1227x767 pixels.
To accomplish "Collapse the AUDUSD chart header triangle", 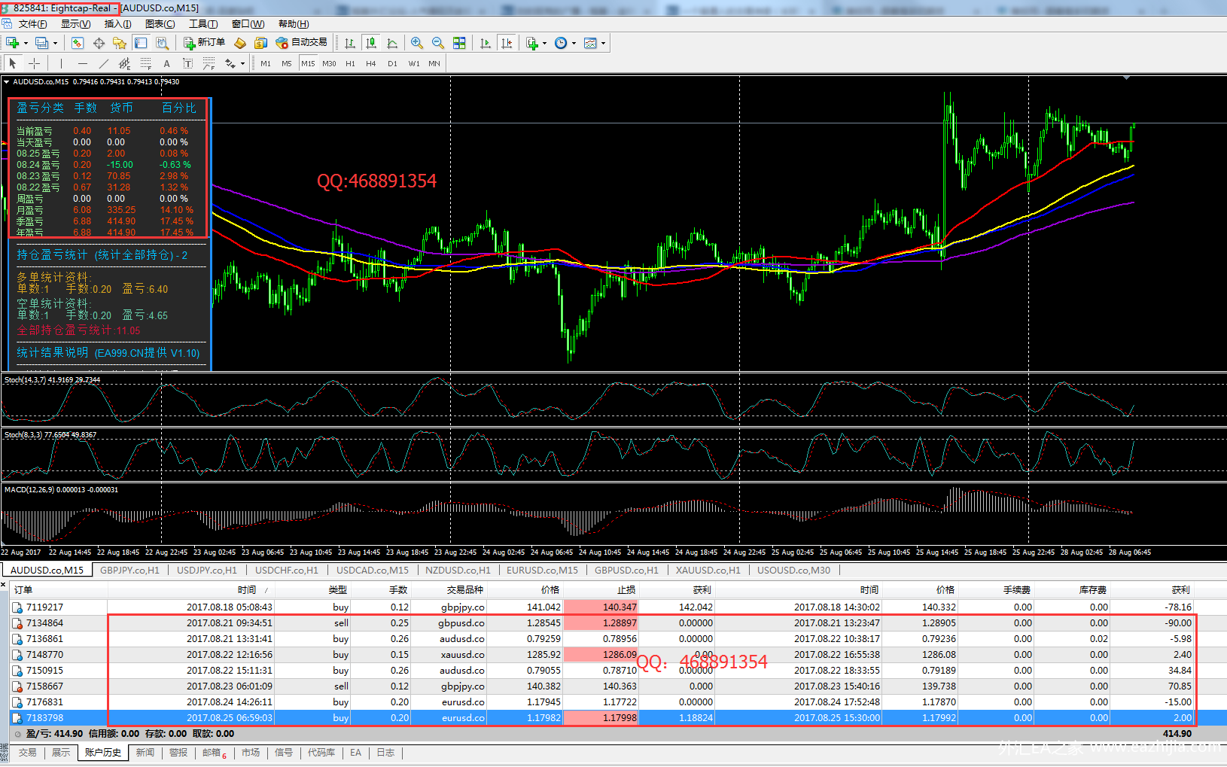I will pos(6,81).
